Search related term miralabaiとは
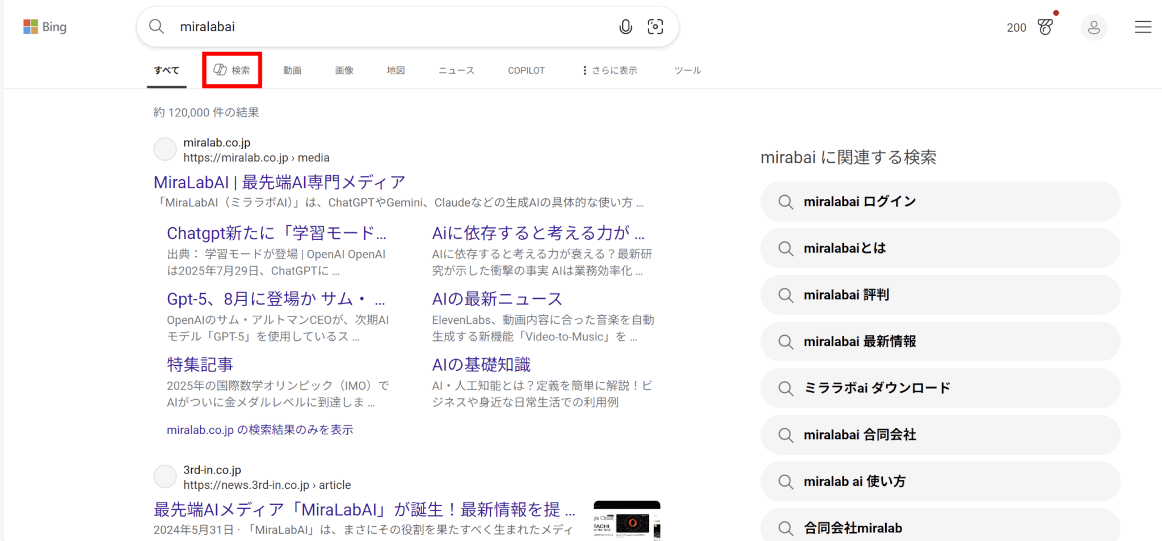Viewport: 1162px width, 541px height. [940, 248]
